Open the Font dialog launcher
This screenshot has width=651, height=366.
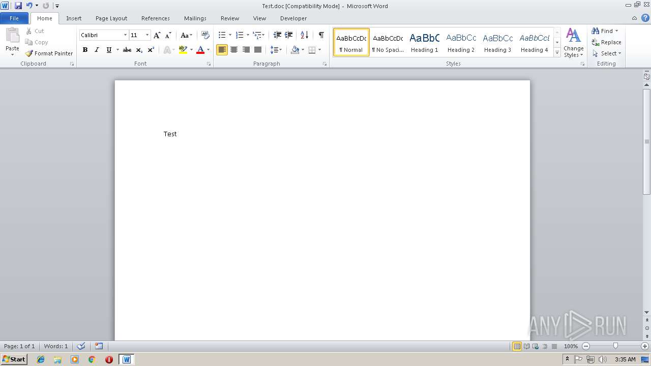tap(209, 64)
